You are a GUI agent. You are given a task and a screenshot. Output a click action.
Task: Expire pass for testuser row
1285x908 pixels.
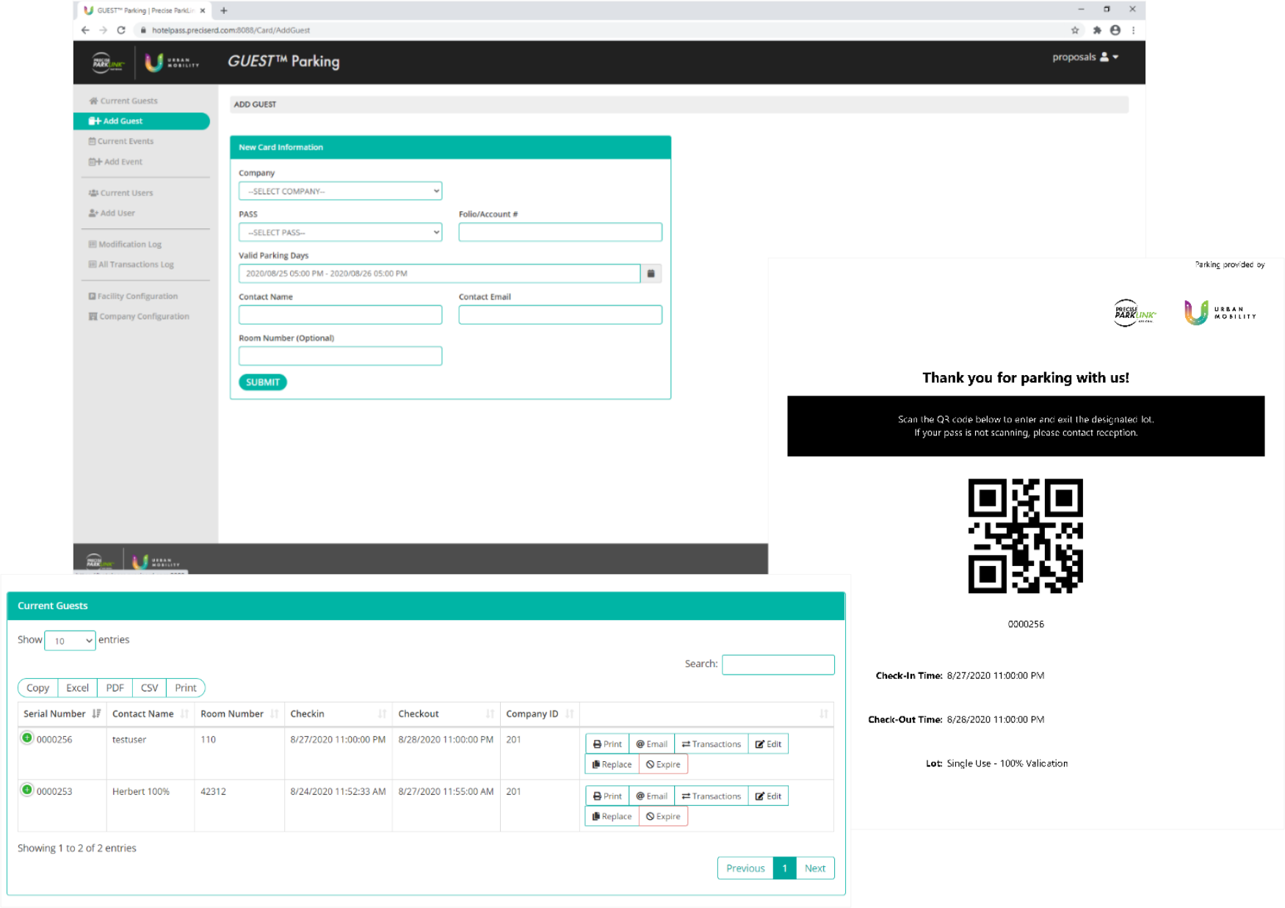(663, 764)
